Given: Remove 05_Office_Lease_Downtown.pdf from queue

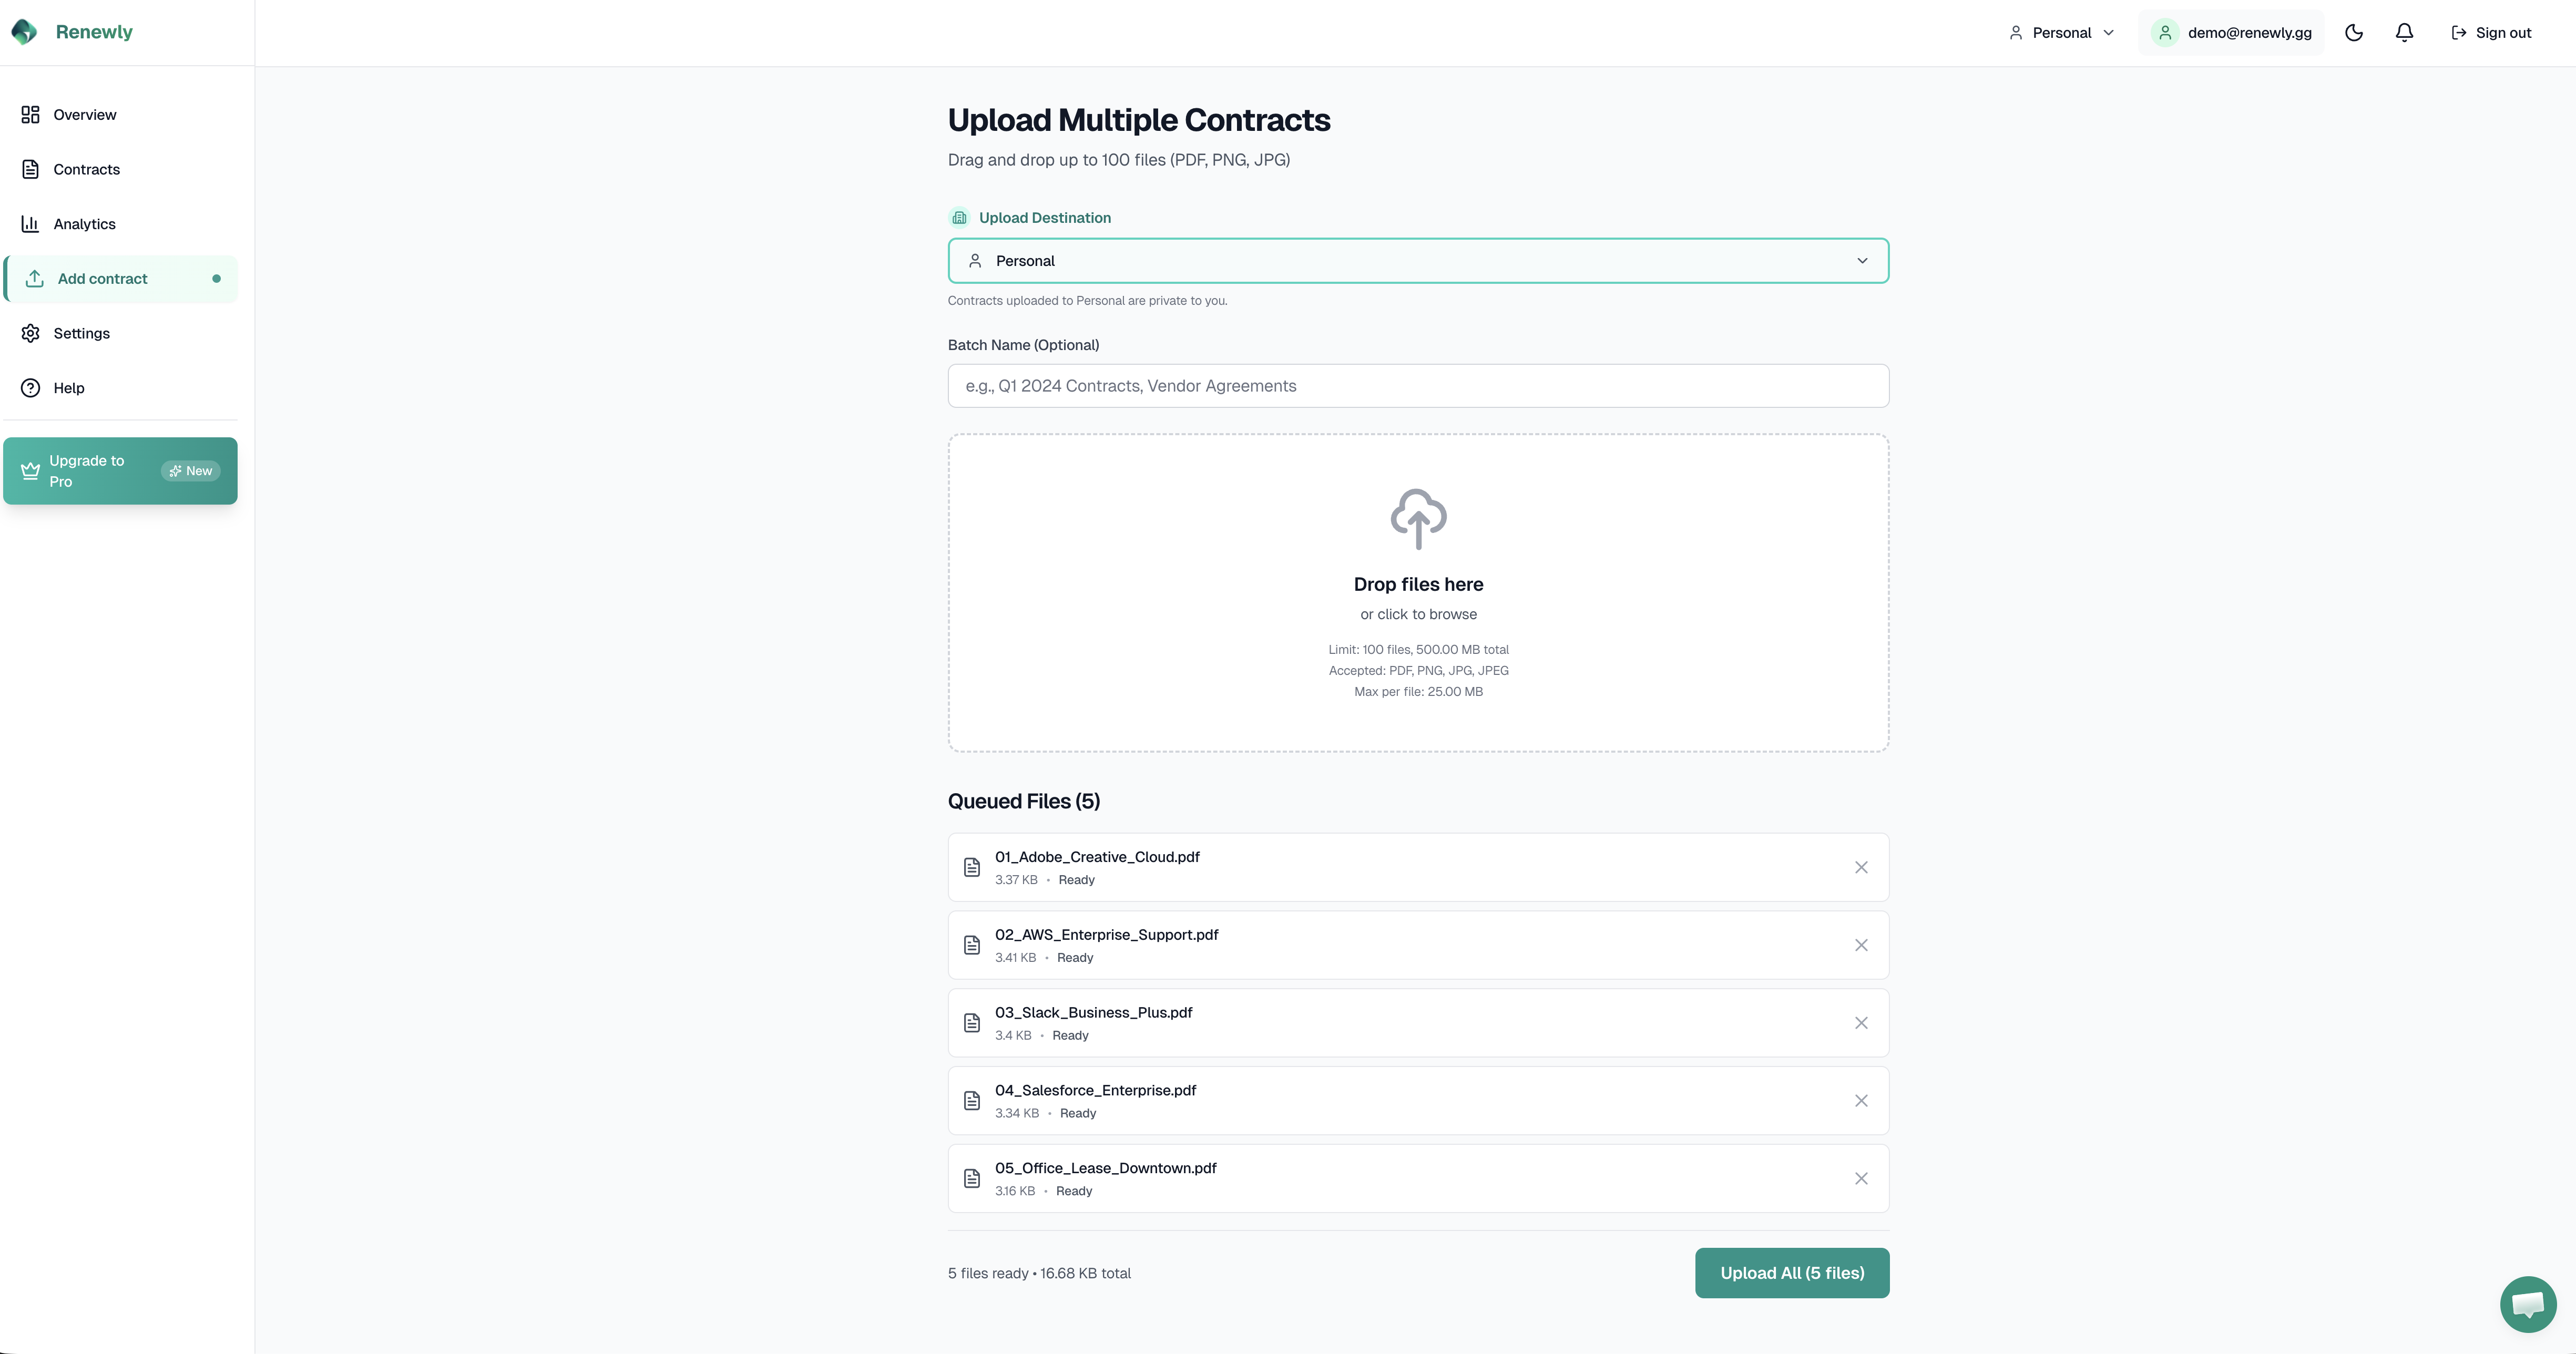Looking at the screenshot, I should [1861, 1178].
